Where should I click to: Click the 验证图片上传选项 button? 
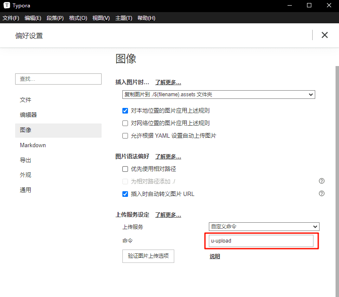pos(148,256)
